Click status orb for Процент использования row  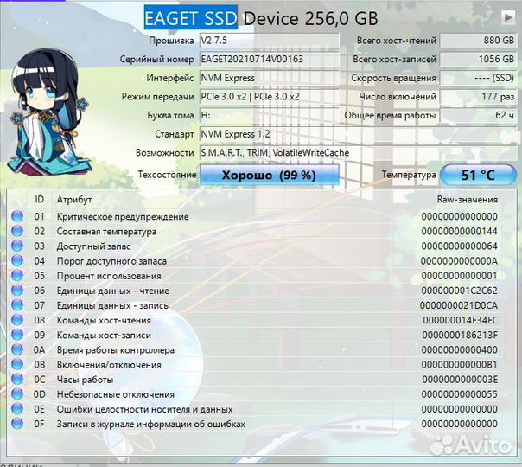click(x=17, y=276)
